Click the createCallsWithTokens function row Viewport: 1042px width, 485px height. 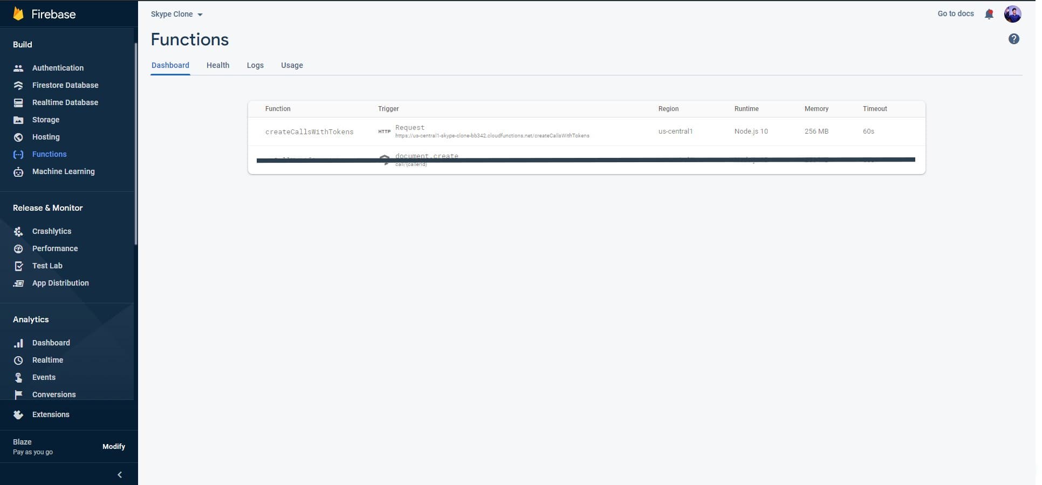[309, 131]
